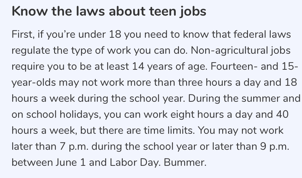The image size is (302, 178).
Task: Click the word 'year-olds' starting the fourth line
Action: [x=34, y=83]
